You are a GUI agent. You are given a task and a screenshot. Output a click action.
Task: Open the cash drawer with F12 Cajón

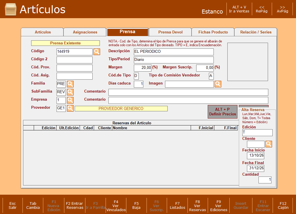pyautogui.click(x=283, y=206)
